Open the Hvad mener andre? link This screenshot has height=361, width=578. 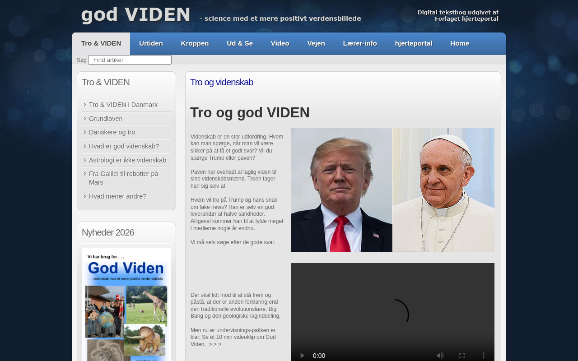click(117, 196)
